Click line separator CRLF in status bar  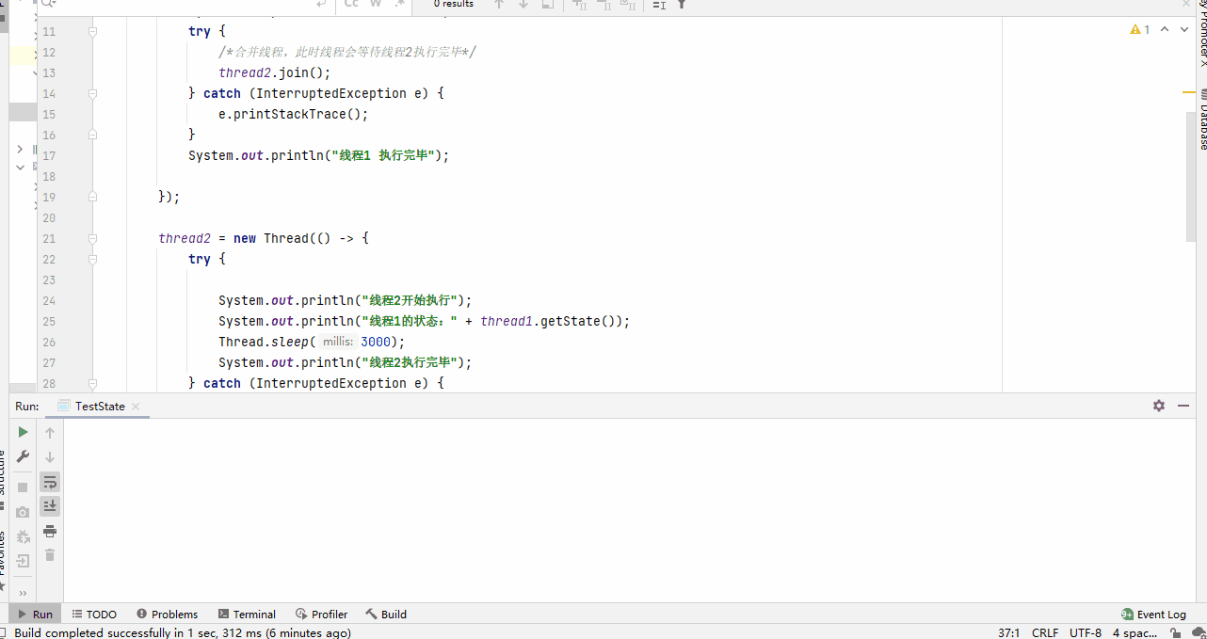pos(1045,632)
